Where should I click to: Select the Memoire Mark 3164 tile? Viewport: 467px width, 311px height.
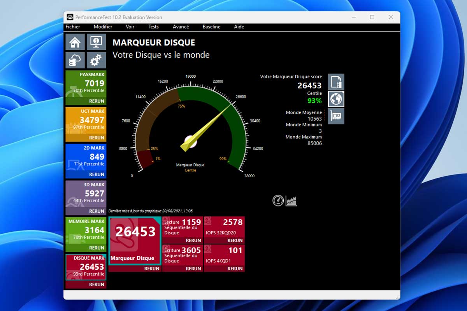point(86,231)
